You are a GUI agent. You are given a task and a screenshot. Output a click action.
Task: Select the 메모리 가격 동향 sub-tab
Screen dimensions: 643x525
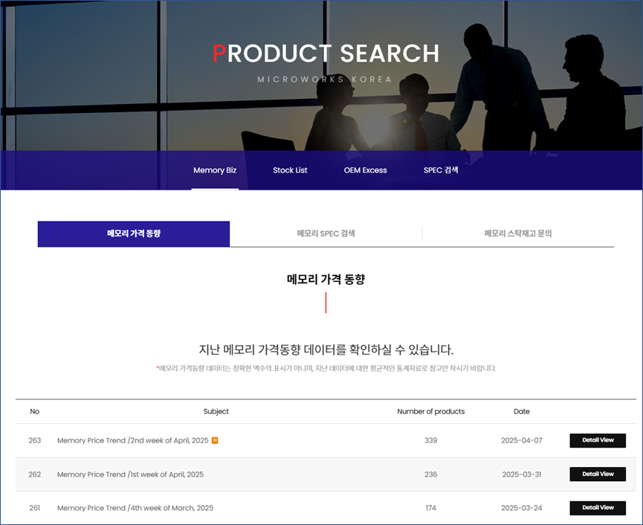tap(134, 233)
